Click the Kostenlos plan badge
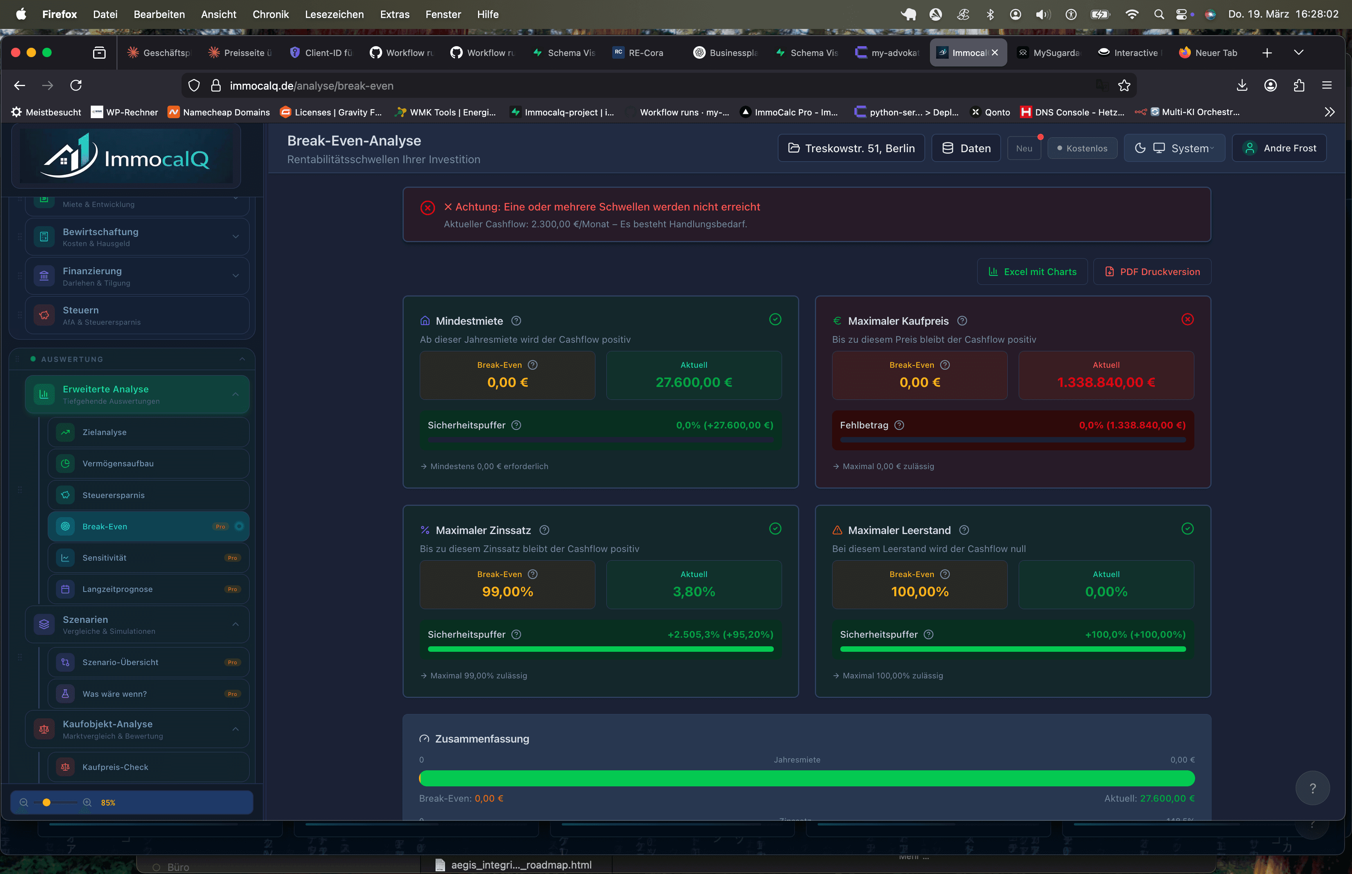The height and width of the screenshot is (874, 1352). (x=1082, y=148)
